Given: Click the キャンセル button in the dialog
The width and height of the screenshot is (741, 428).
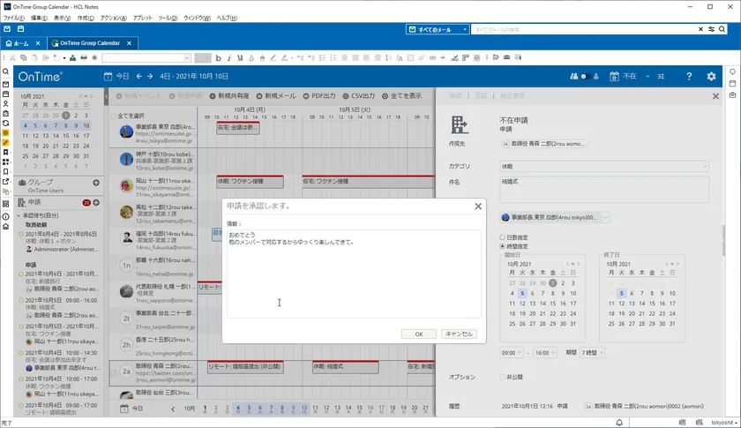Looking at the screenshot, I should 458,334.
